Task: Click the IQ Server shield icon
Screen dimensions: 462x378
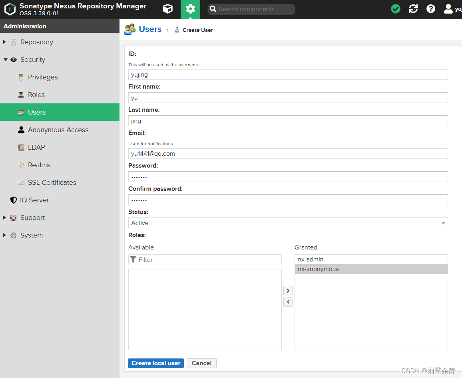Action: click(x=14, y=200)
